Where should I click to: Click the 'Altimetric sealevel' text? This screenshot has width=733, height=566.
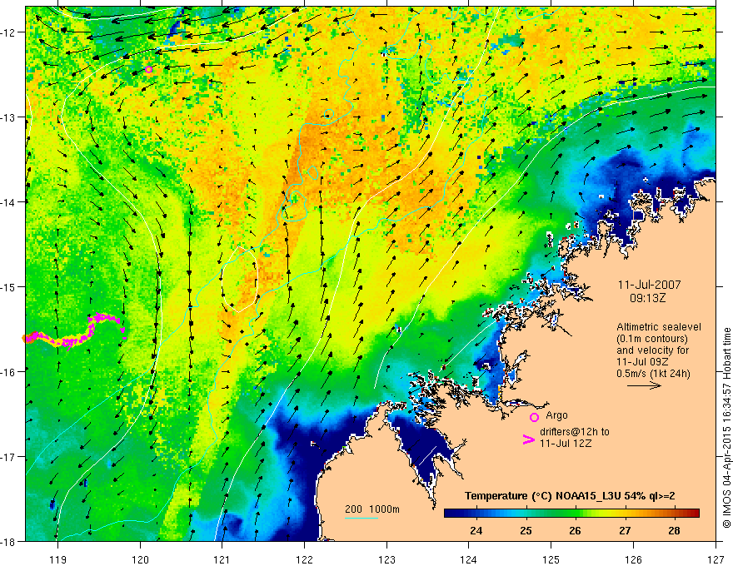pyautogui.click(x=659, y=327)
